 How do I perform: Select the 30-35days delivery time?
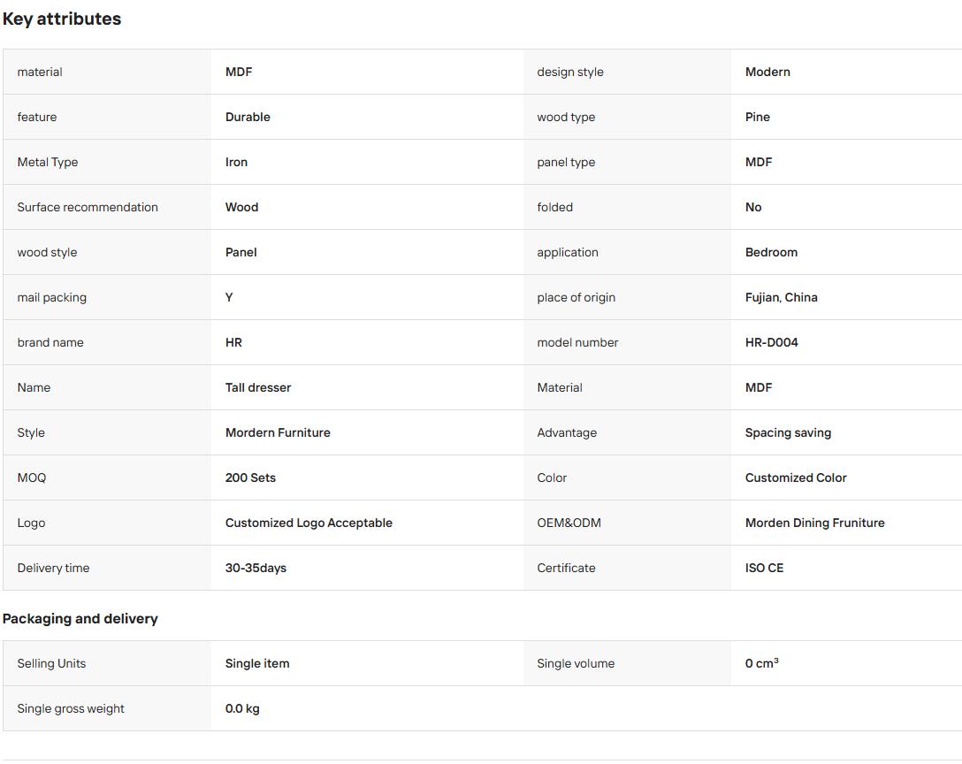coord(256,569)
